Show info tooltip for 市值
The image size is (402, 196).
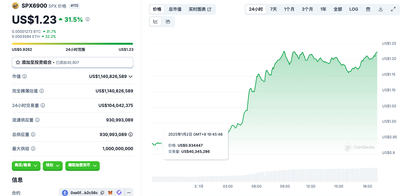[x=24, y=76]
